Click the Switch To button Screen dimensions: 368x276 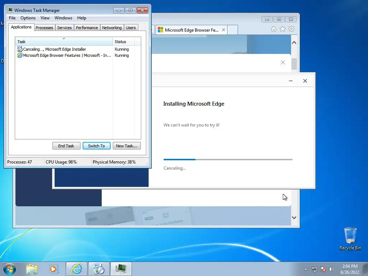tap(96, 146)
